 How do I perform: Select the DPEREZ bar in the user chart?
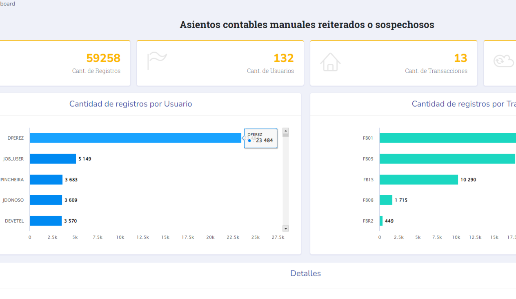pyautogui.click(x=135, y=138)
